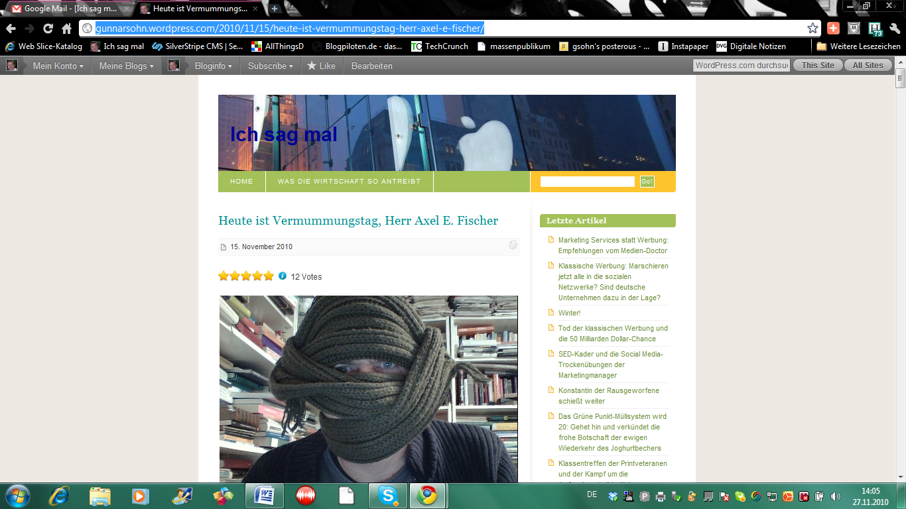Expand the Mein Konto dropdown
906x509 pixels.
58,66
